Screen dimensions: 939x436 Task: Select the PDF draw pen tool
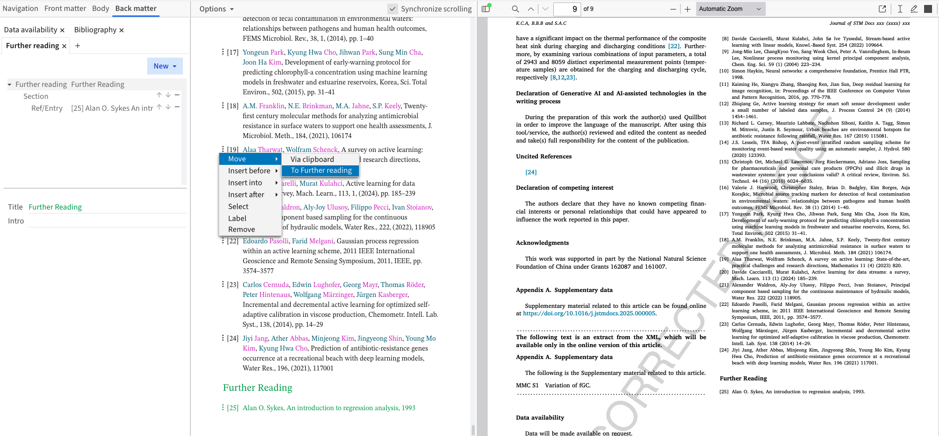pyautogui.click(x=914, y=9)
